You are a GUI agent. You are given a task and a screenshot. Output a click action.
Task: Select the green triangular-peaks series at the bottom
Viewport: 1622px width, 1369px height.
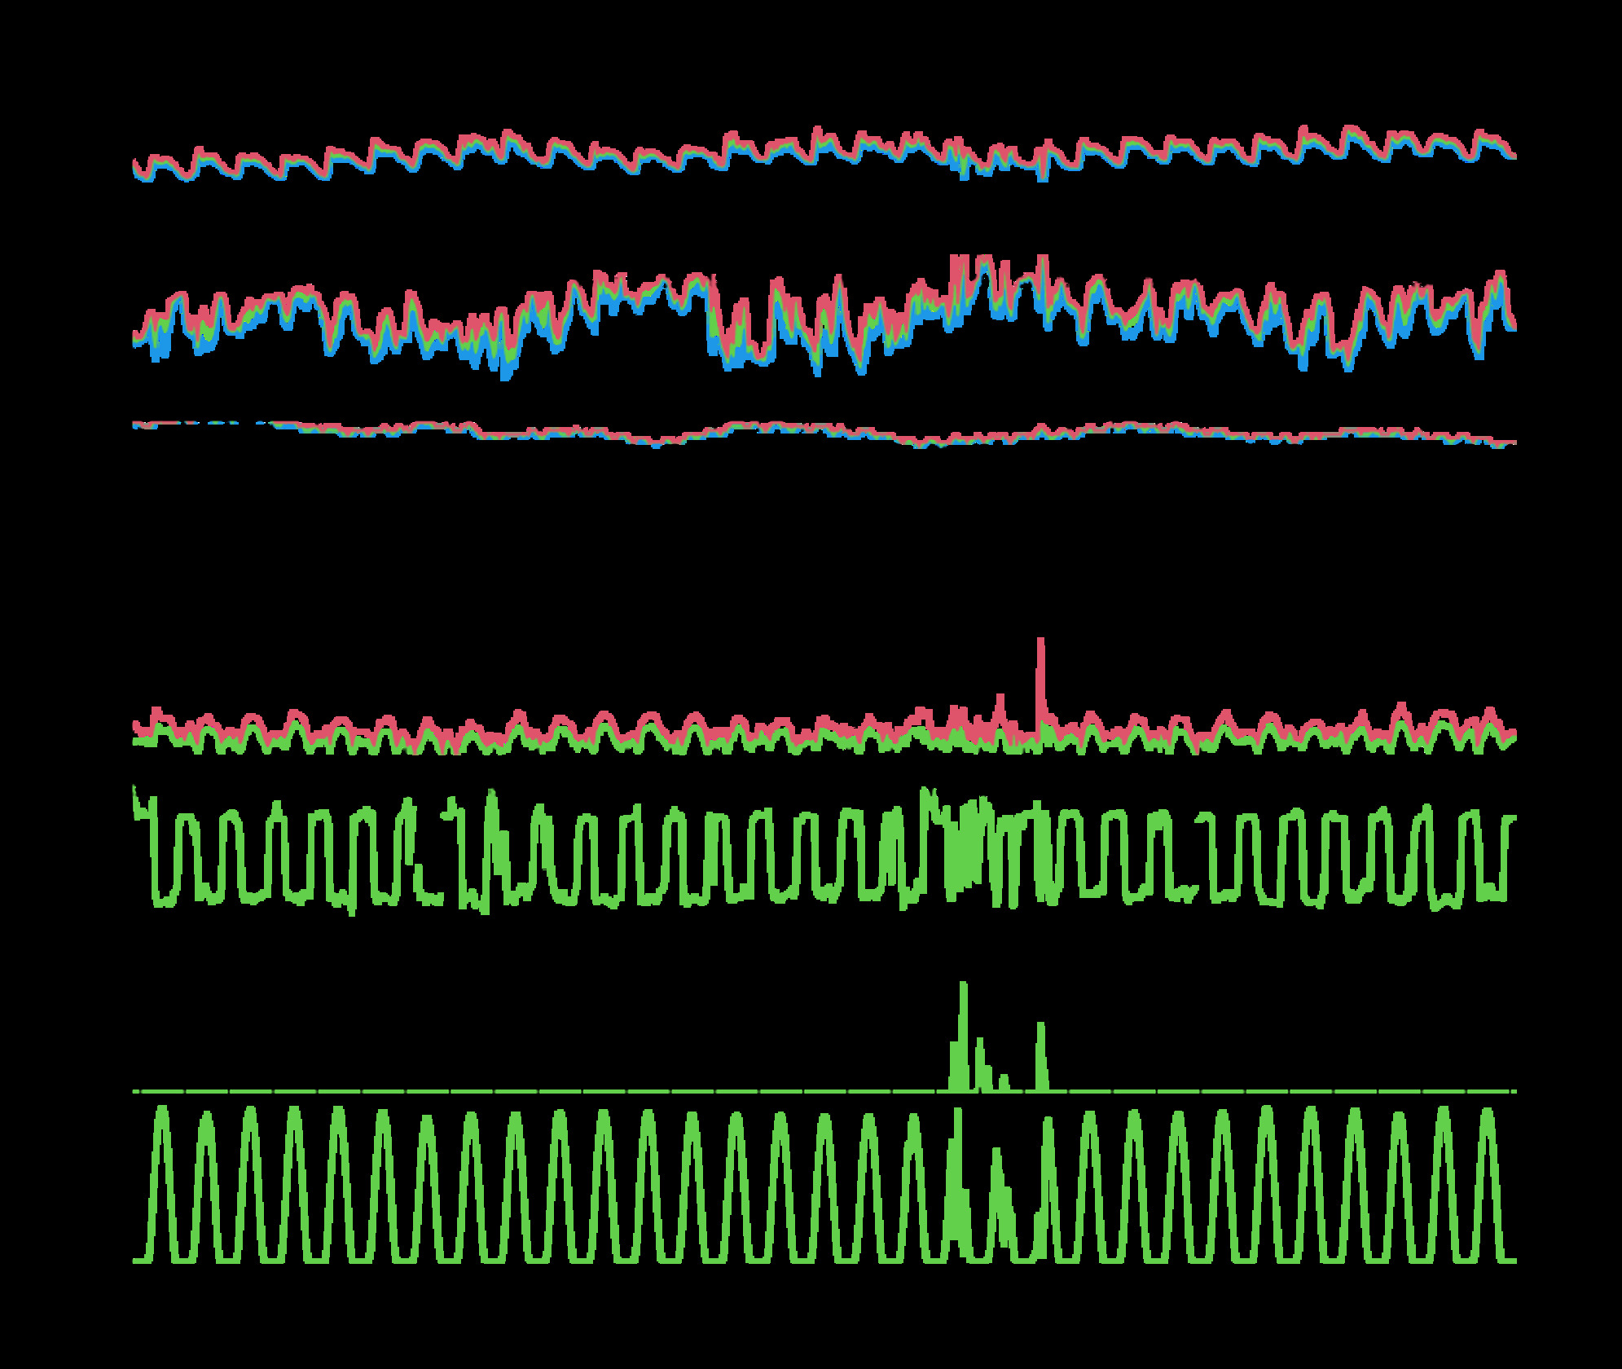click(824, 1184)
